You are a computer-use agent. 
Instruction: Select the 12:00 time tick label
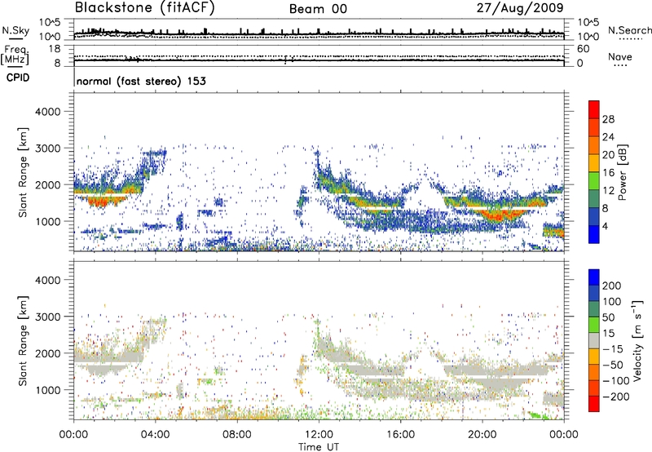pos(319,435)
